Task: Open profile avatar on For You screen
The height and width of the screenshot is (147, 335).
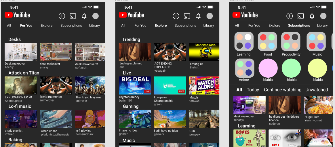Action: click(x=96, y=16)
